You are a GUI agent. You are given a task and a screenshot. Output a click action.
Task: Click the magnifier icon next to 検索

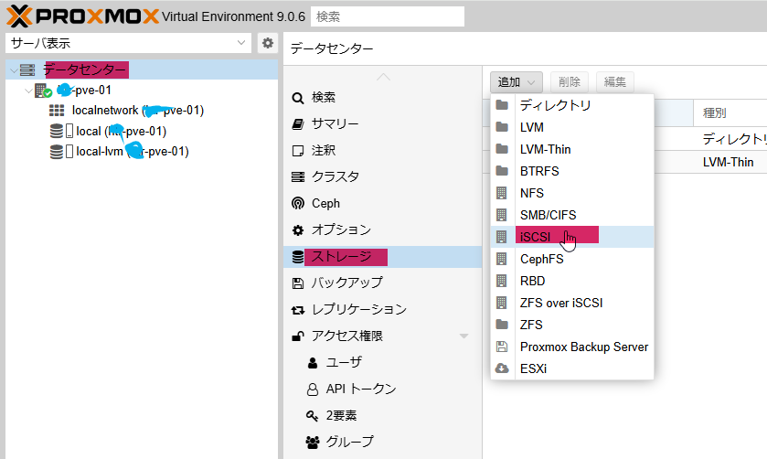coord(297,98)
